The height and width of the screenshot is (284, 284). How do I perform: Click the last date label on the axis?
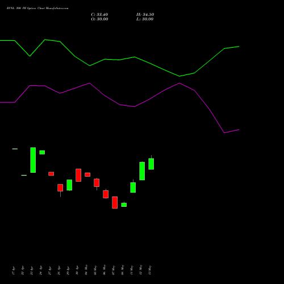tap(150, 270)
